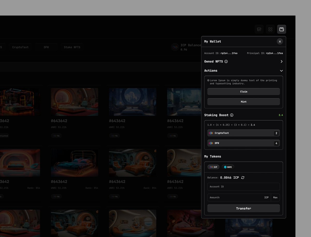The width and height of the screenshot is (311, 237).
Task: Click the boost formula text
Action: [231, 125]
